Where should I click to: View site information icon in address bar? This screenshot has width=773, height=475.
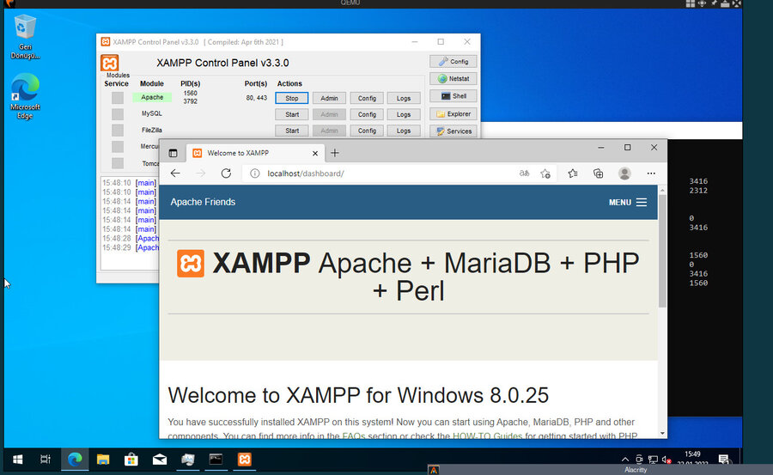pyautogui.click(x=254, y=174)
